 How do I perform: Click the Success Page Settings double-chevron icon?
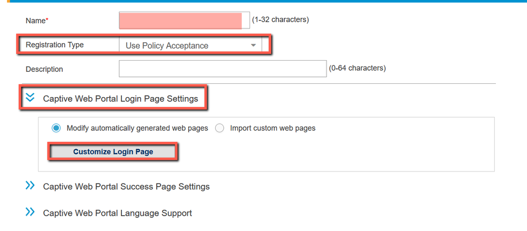pyautogui.click(x=30, y=186)
